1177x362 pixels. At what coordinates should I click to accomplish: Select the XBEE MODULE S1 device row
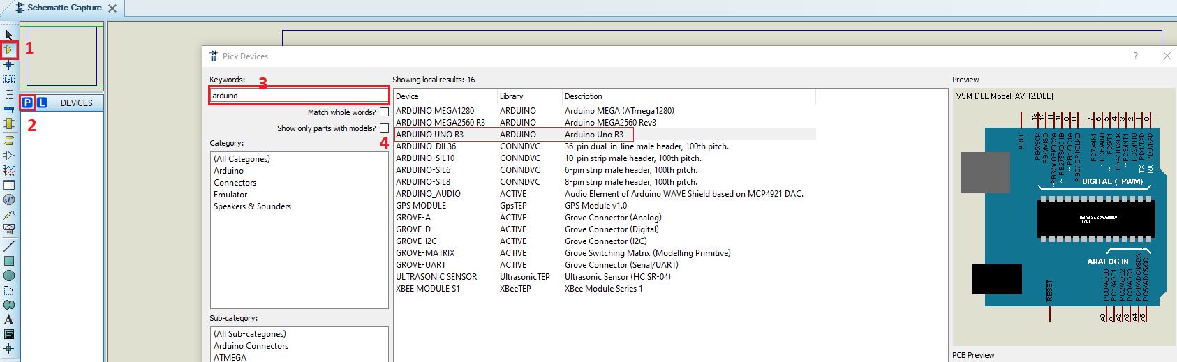click(x=605, y=289)
